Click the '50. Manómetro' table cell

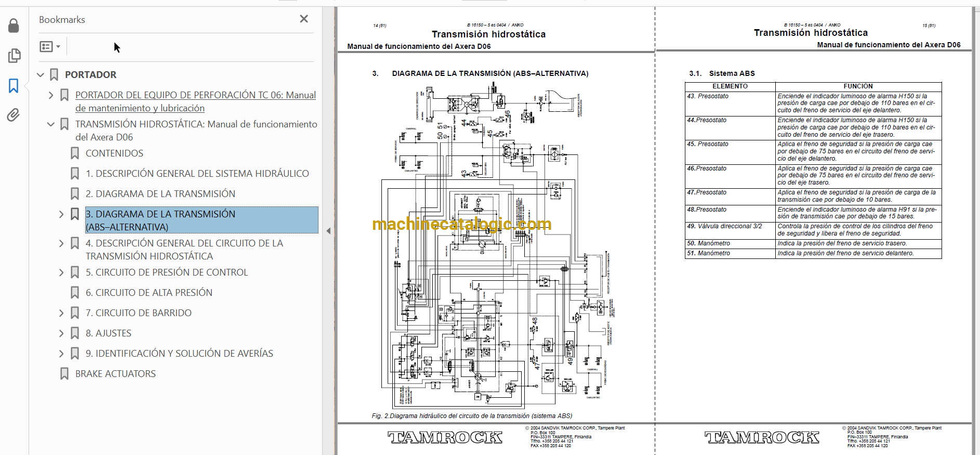pos(730,243)
